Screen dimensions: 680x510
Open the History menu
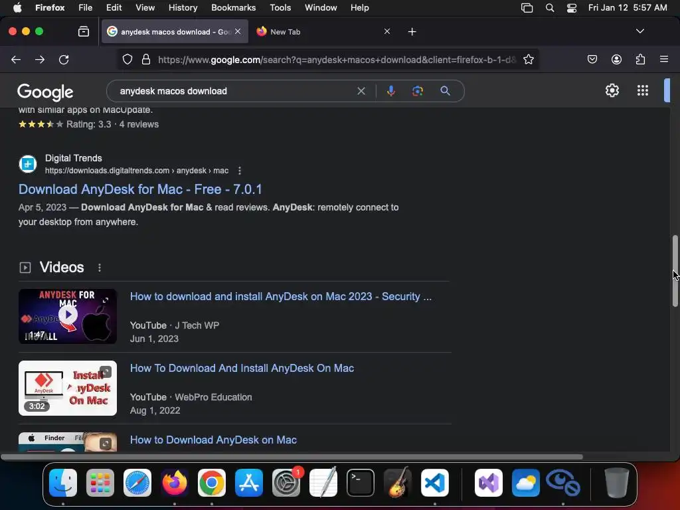(x=183, y=8)
